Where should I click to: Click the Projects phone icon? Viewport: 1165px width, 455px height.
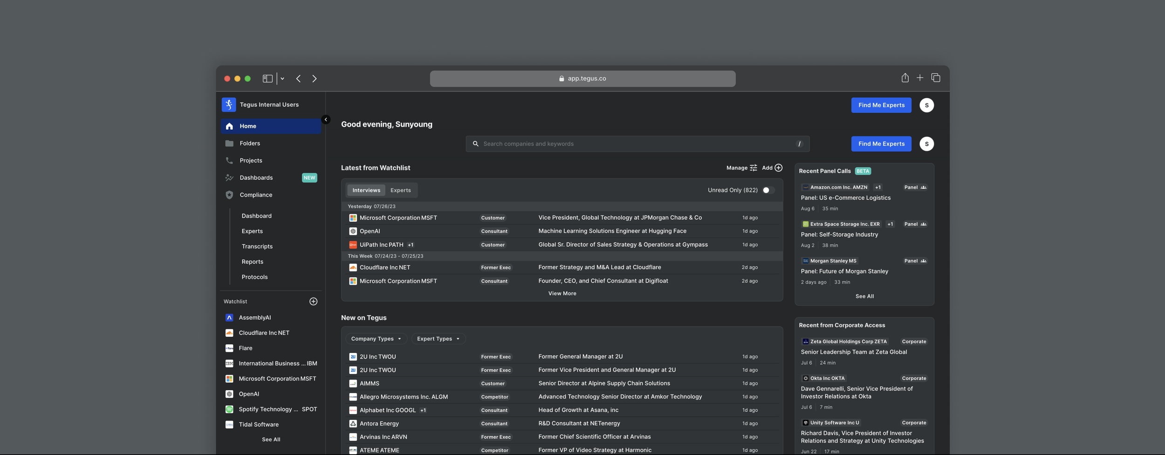tap(229, 161)
